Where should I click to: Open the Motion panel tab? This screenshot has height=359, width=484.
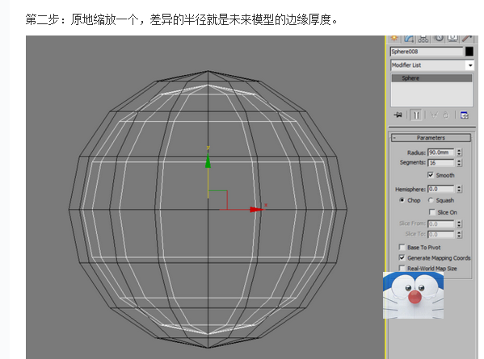coord(439,39)
